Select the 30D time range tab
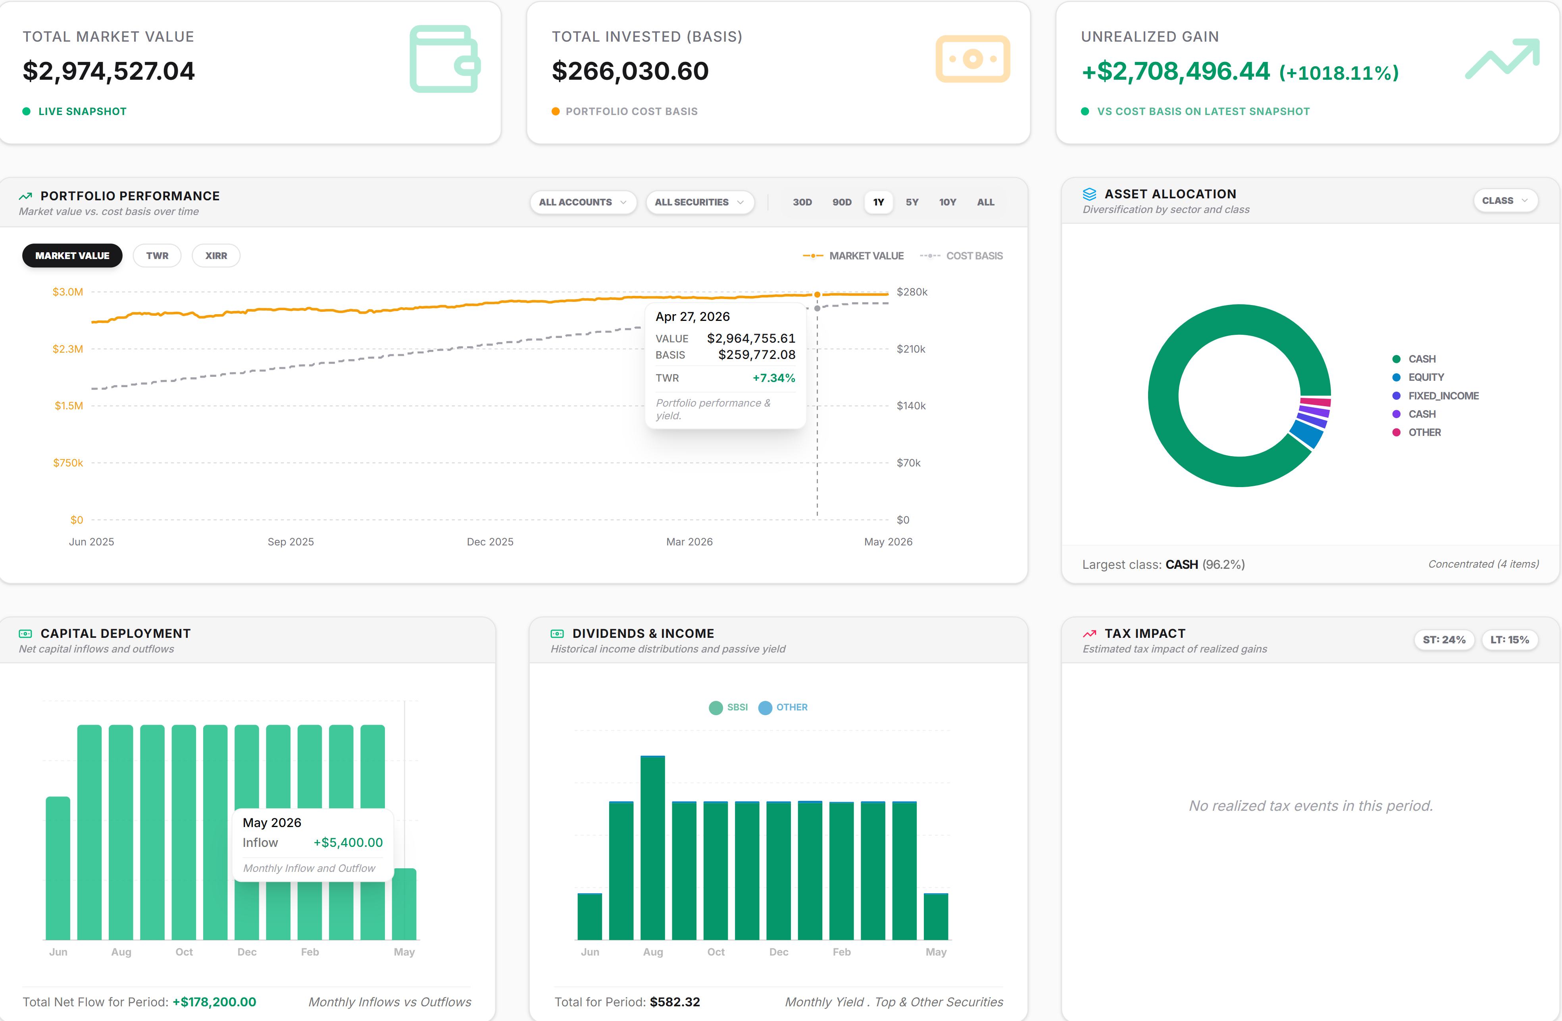Image resolution: width=1562 pixels, height=1021 pixels. (802, 202)
